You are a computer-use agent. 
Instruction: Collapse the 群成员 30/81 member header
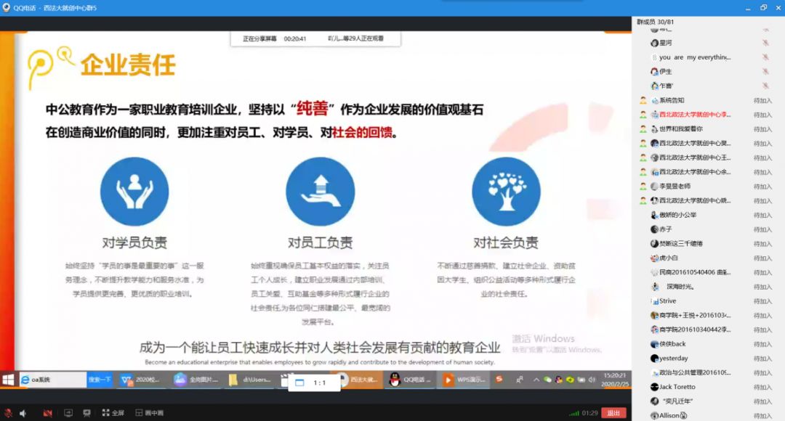[654, 23]
